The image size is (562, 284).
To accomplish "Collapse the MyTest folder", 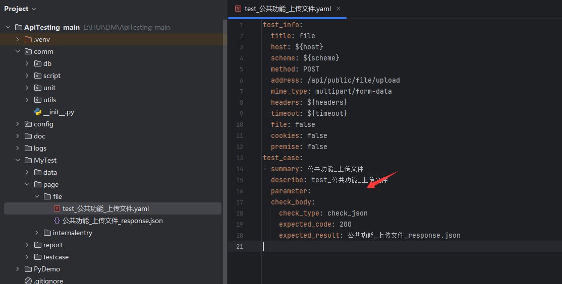I will click(x=18, y=160).
